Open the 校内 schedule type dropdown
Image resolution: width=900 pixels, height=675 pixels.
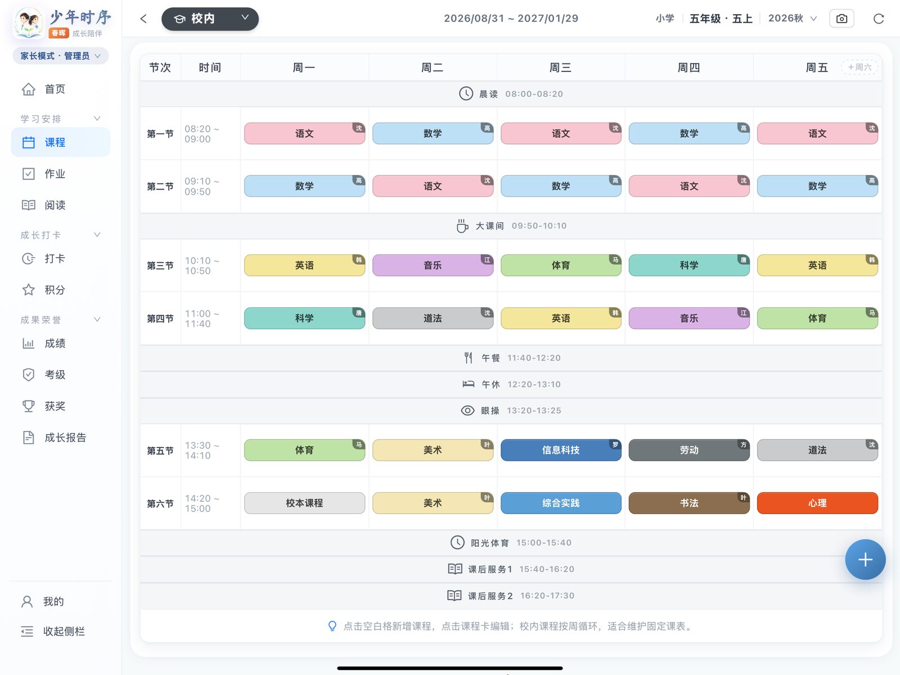click(x=210, y=19)
